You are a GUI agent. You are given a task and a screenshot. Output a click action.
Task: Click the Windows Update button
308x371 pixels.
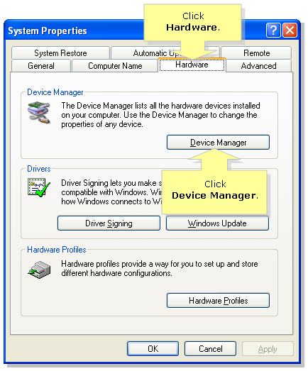tap(217, 223)
